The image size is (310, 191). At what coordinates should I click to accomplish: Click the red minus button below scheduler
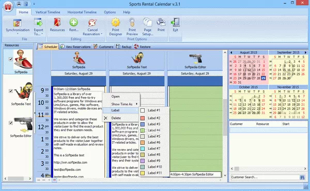[54, 180]
